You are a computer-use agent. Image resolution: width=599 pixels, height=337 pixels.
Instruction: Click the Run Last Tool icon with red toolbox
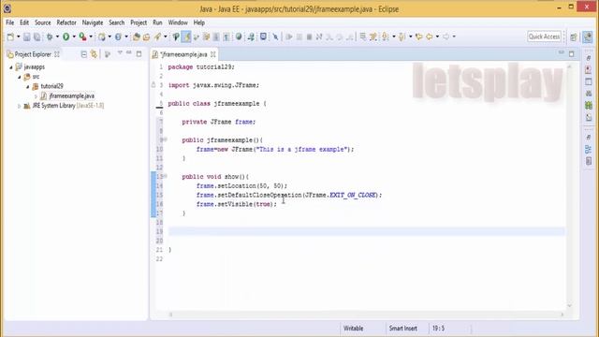[82, 37]
